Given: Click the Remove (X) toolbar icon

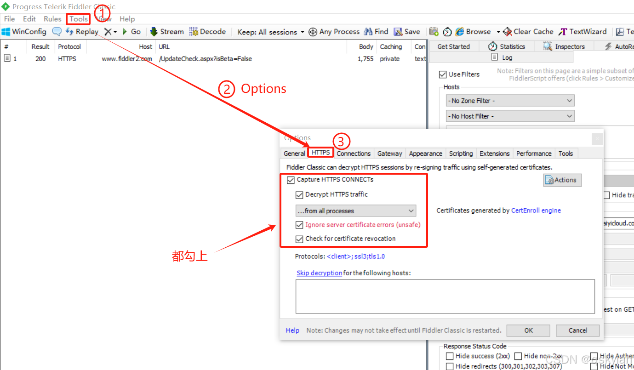Looking at the screenshot, I should tap(108, 32).
